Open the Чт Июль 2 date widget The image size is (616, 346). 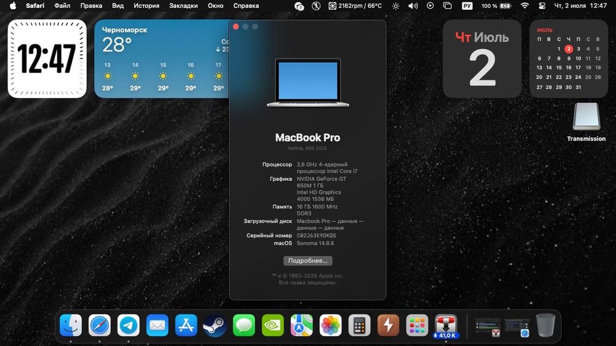[482, 59]
